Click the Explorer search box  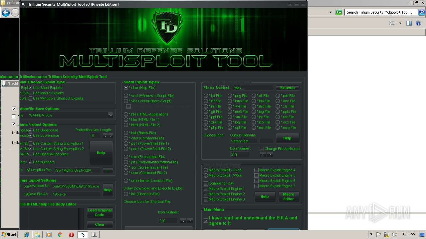coord(381,12)
